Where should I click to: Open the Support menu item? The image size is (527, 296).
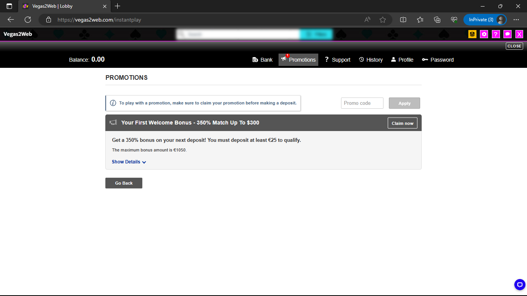tap(337, 60)
